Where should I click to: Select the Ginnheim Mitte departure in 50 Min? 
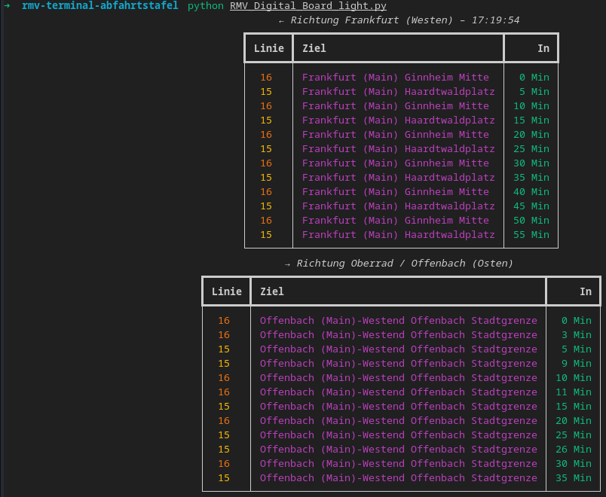[x=395, y=221]
